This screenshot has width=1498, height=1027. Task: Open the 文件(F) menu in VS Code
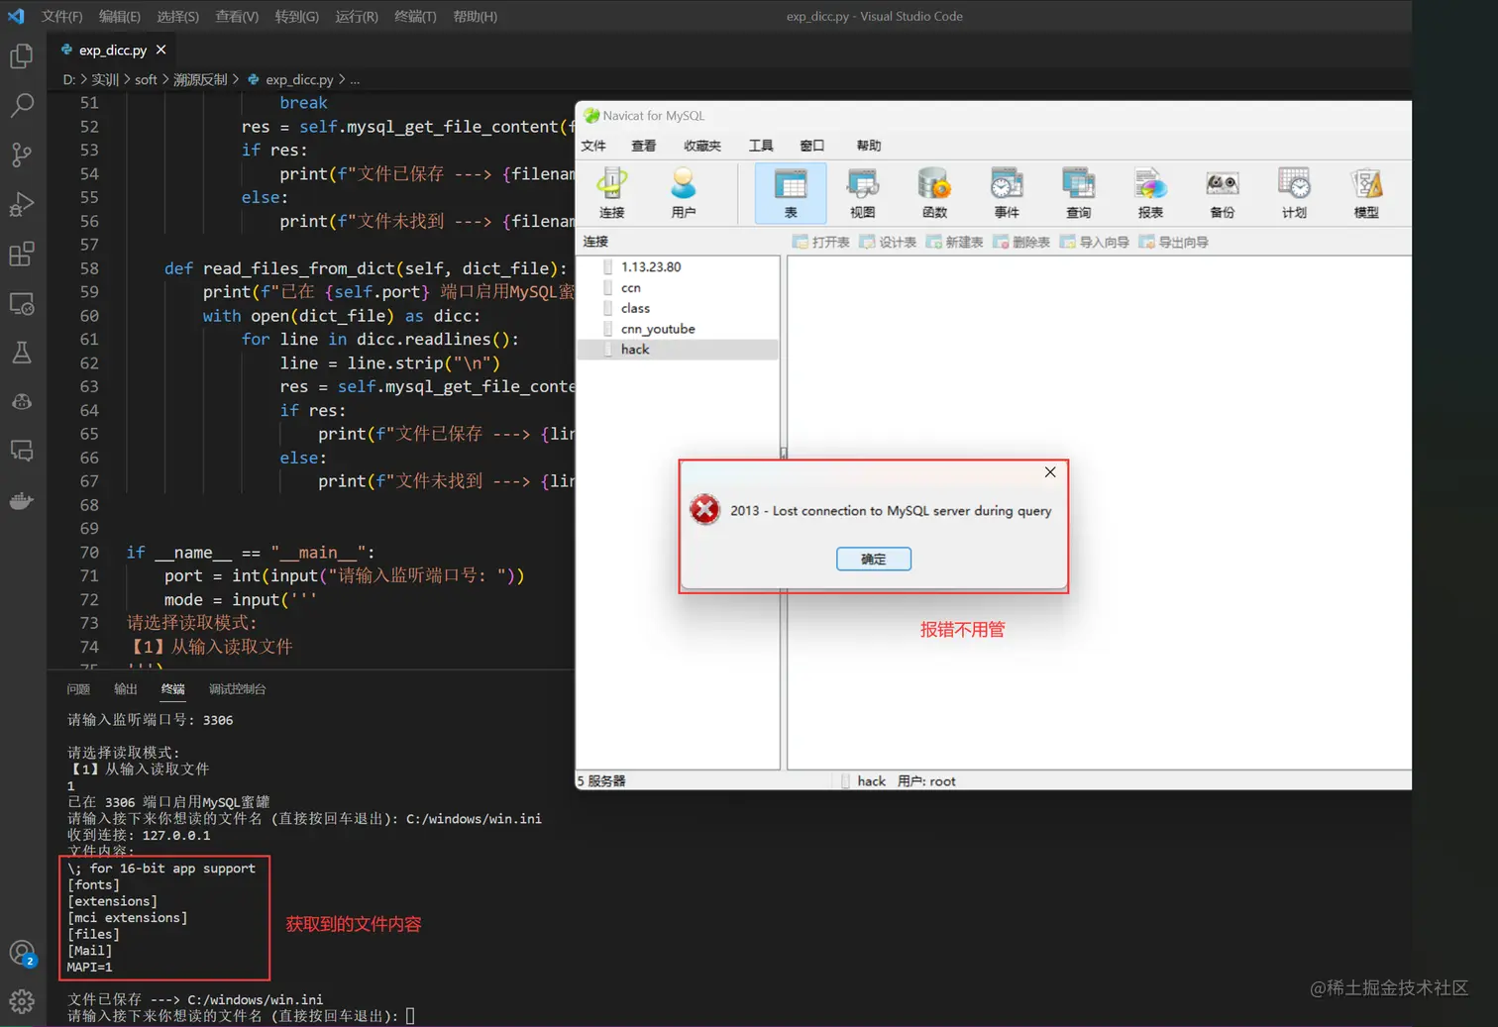pos(62,17)
